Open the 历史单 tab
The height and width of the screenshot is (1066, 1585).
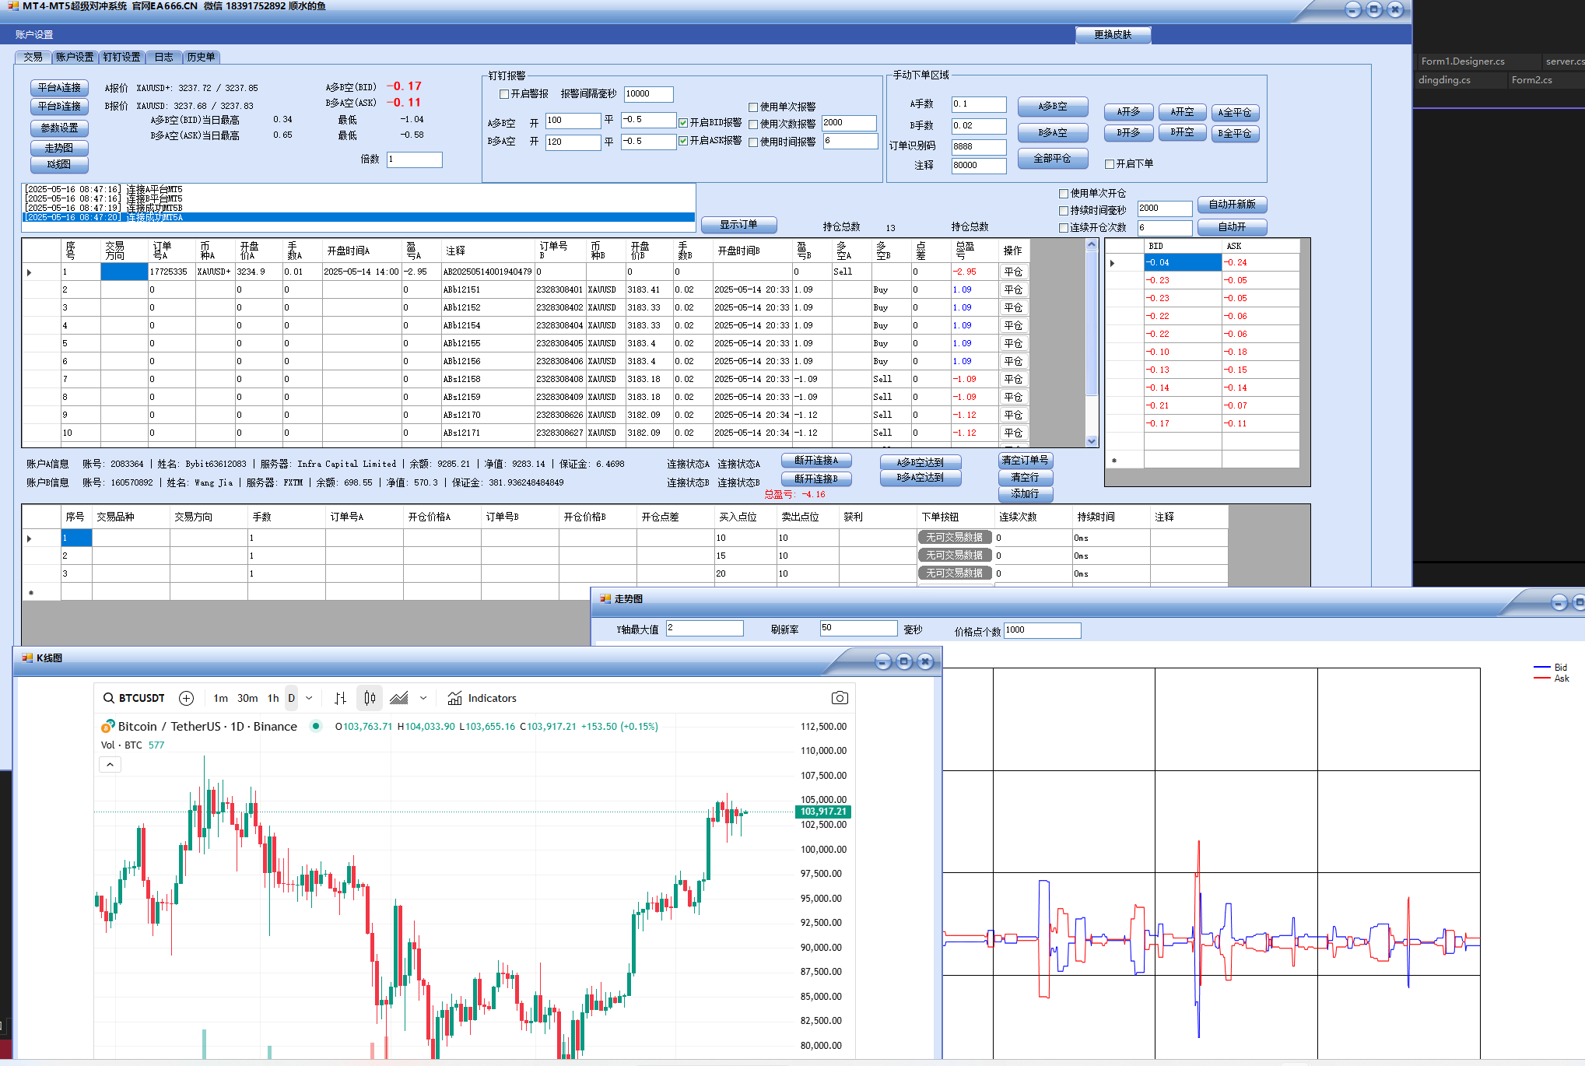click(x=201, y=58)
